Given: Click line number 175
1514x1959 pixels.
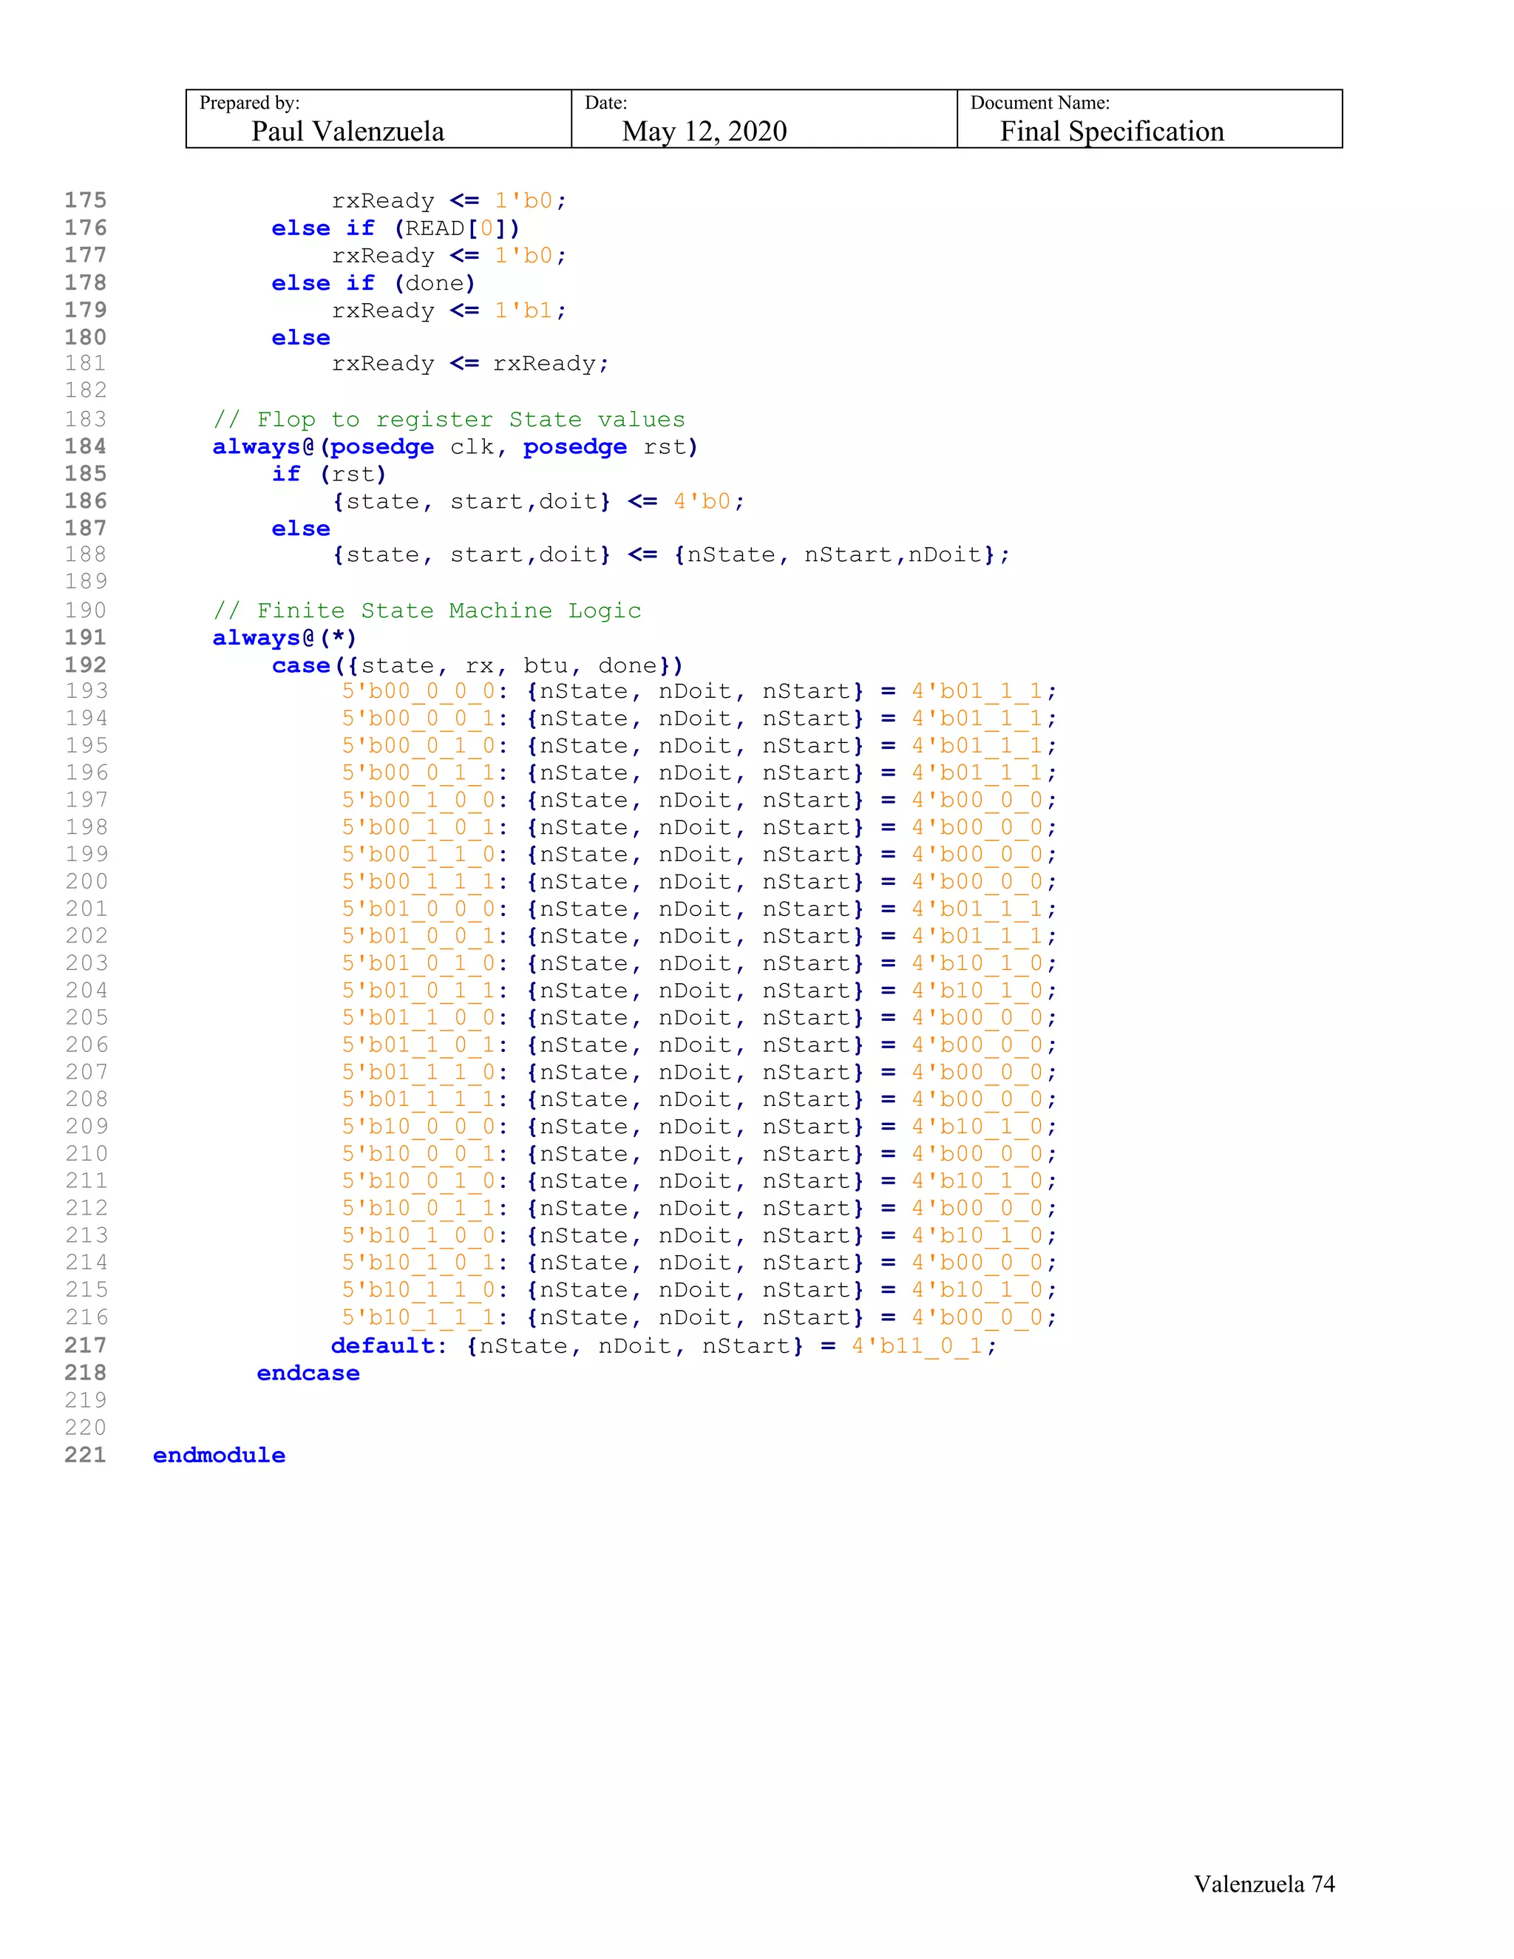Looking at the screenshot, I should click(x=85, y=200).
